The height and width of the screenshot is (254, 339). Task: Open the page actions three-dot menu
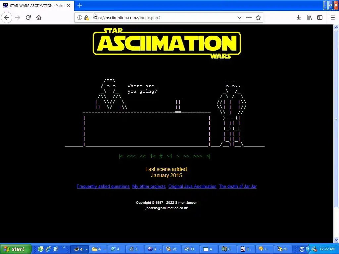(249, 18)
